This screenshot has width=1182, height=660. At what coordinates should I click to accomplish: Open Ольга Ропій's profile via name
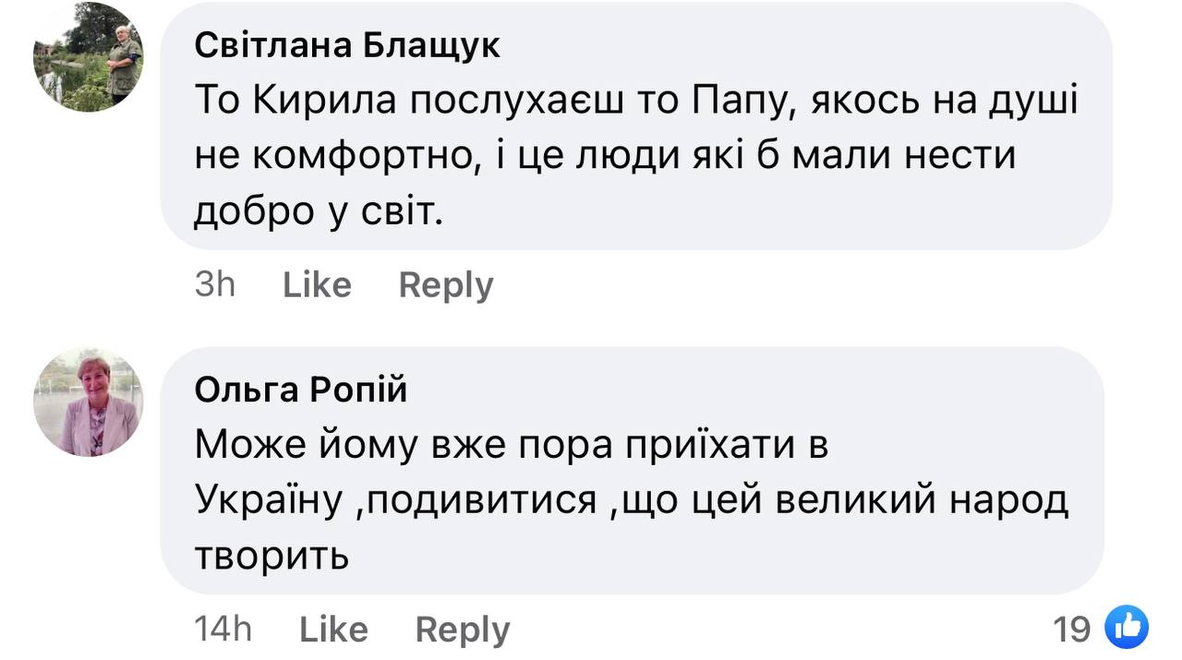tap(300, 390)
